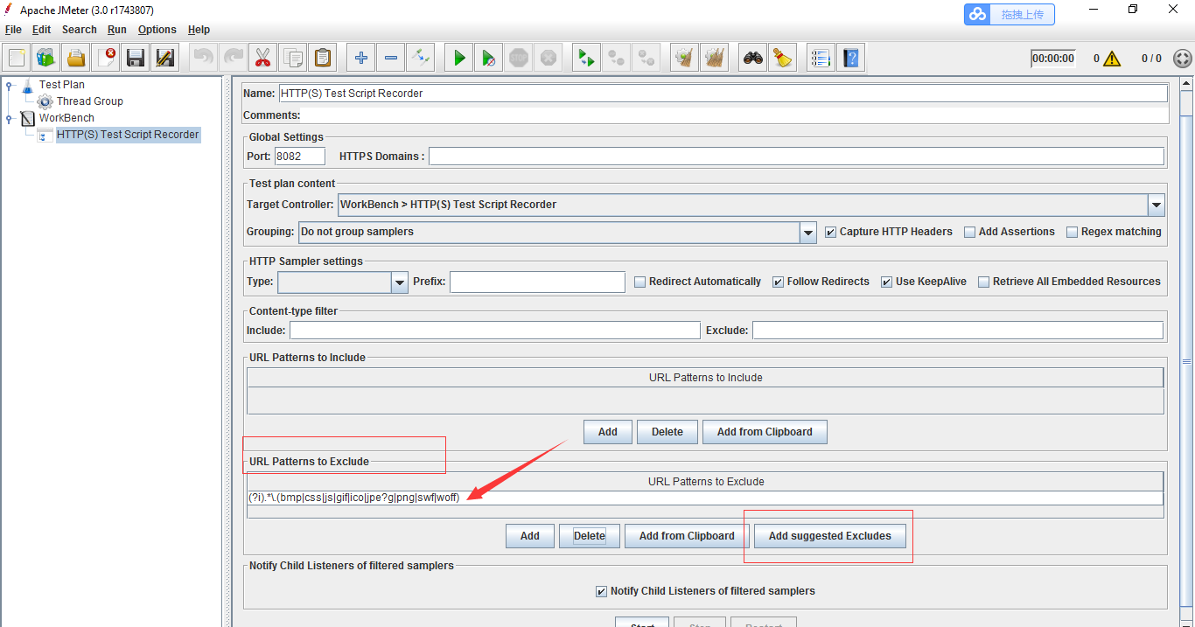
Task: Enable Regex matching checkbox
Action: tap(1073, 233)
